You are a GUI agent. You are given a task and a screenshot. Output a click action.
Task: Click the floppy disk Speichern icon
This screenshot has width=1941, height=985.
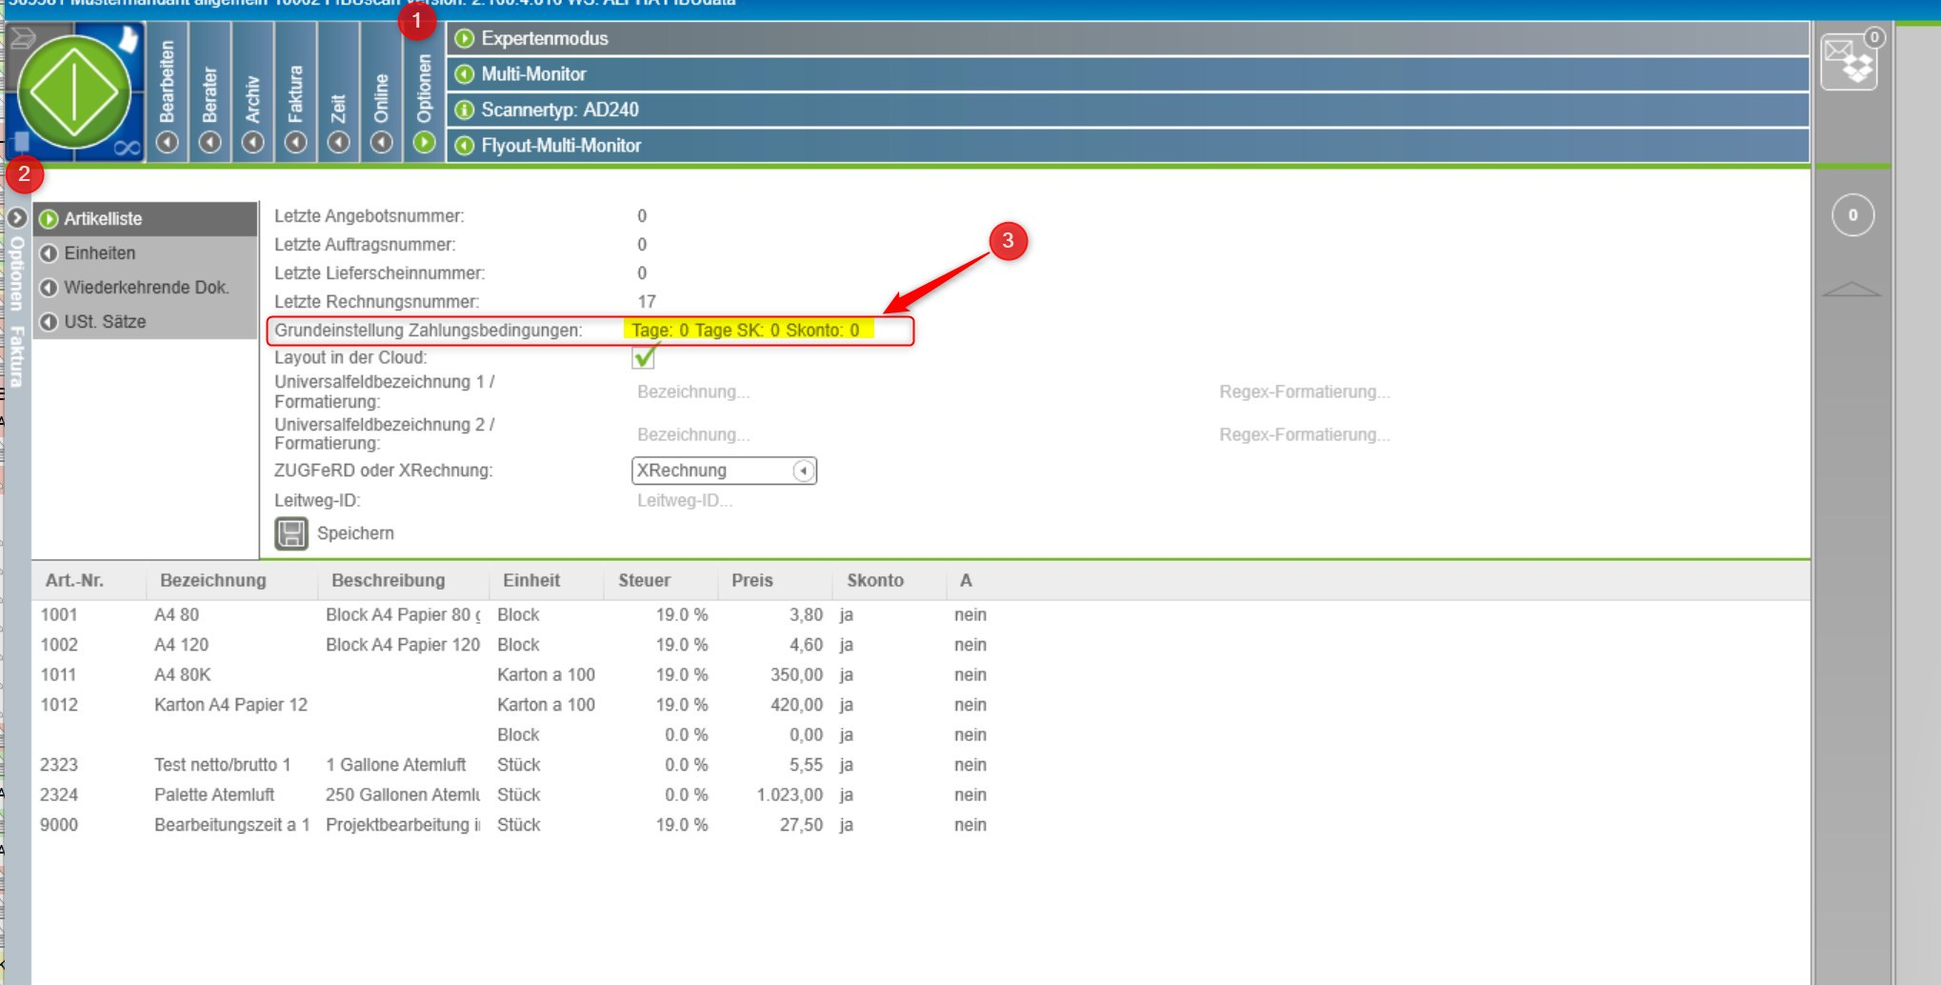tap(291, 533)
